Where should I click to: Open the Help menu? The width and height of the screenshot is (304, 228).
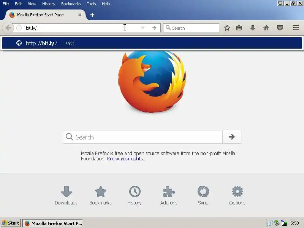click(x=106, y=4)
